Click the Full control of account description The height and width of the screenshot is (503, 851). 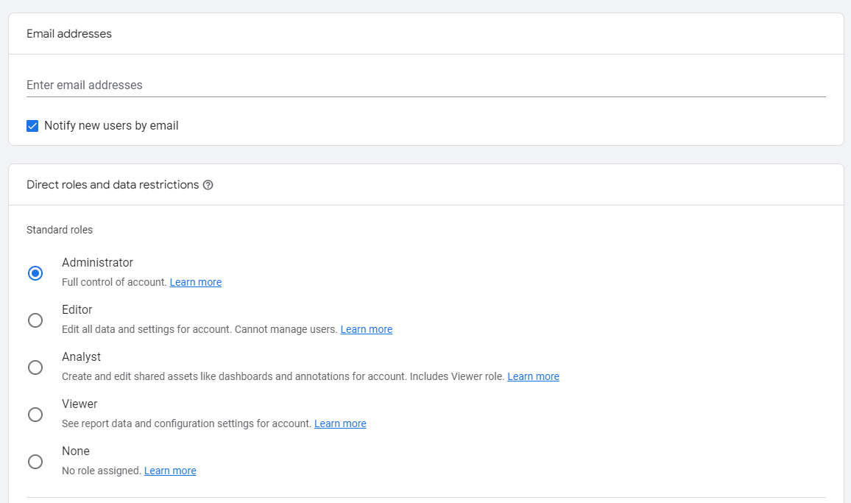(114, 283)
